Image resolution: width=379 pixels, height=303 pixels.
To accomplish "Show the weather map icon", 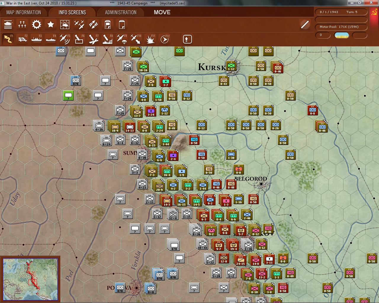I will tap(65, 25).
